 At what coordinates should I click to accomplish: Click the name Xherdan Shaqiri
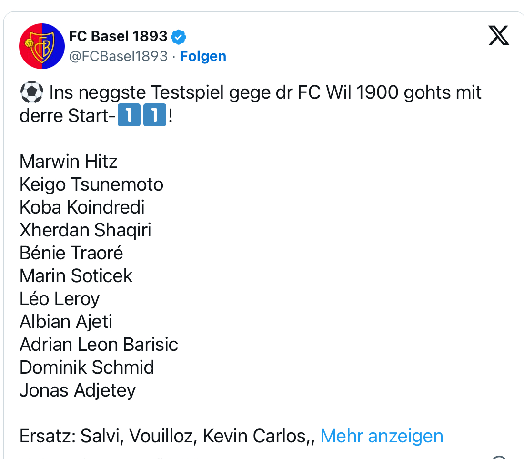pos(85,230)
